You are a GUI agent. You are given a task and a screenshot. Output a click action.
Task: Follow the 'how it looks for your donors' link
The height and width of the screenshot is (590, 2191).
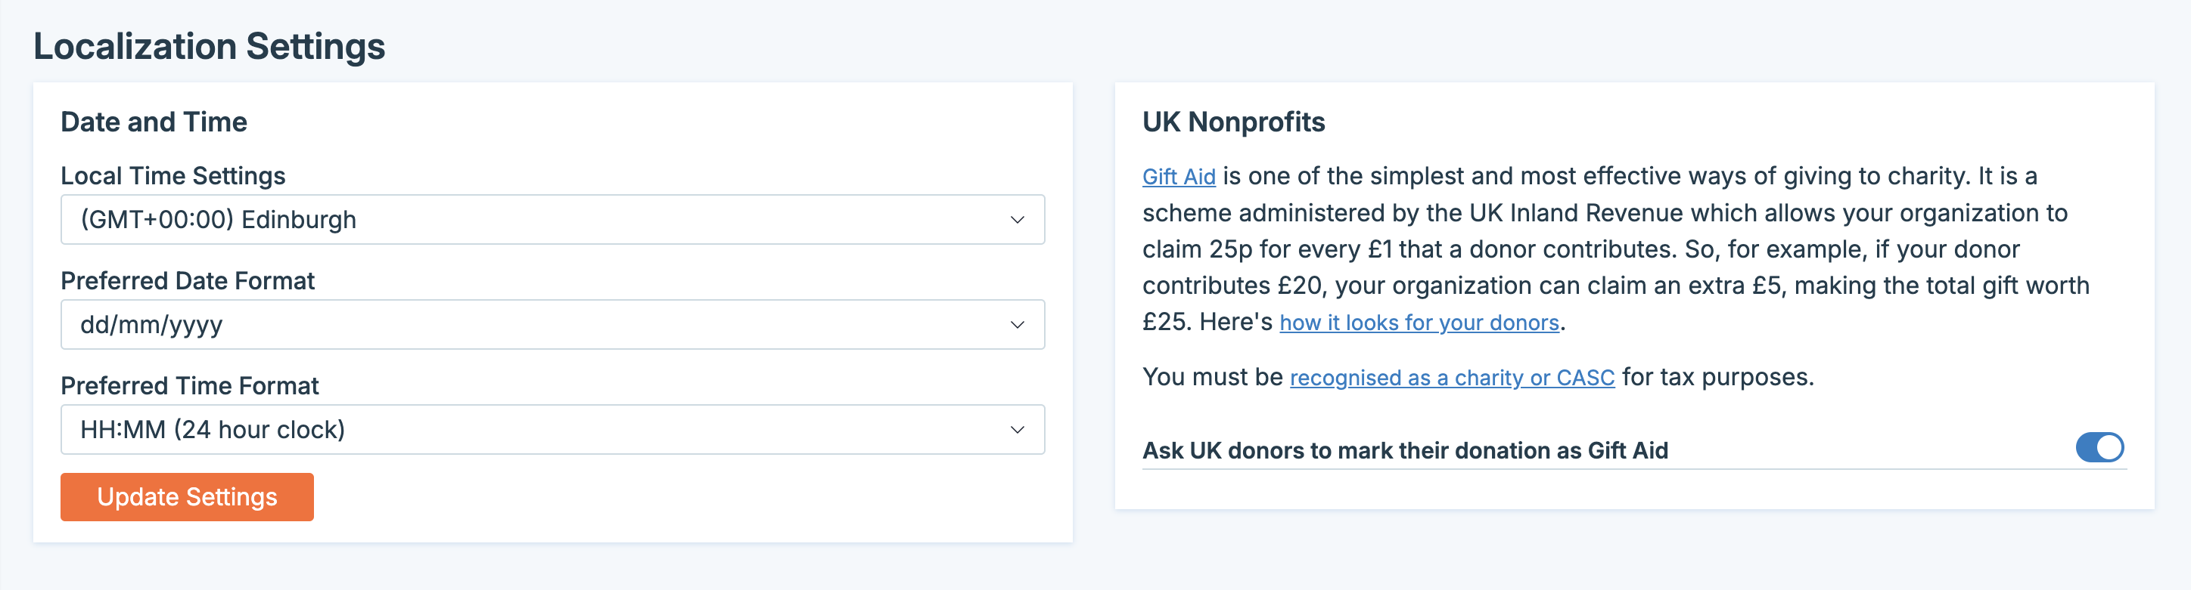click(1419, 323)
